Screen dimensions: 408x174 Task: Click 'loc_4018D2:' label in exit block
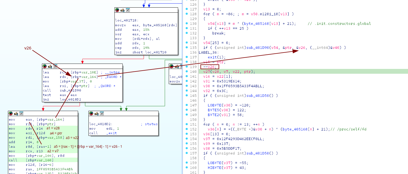click(100, 124)
